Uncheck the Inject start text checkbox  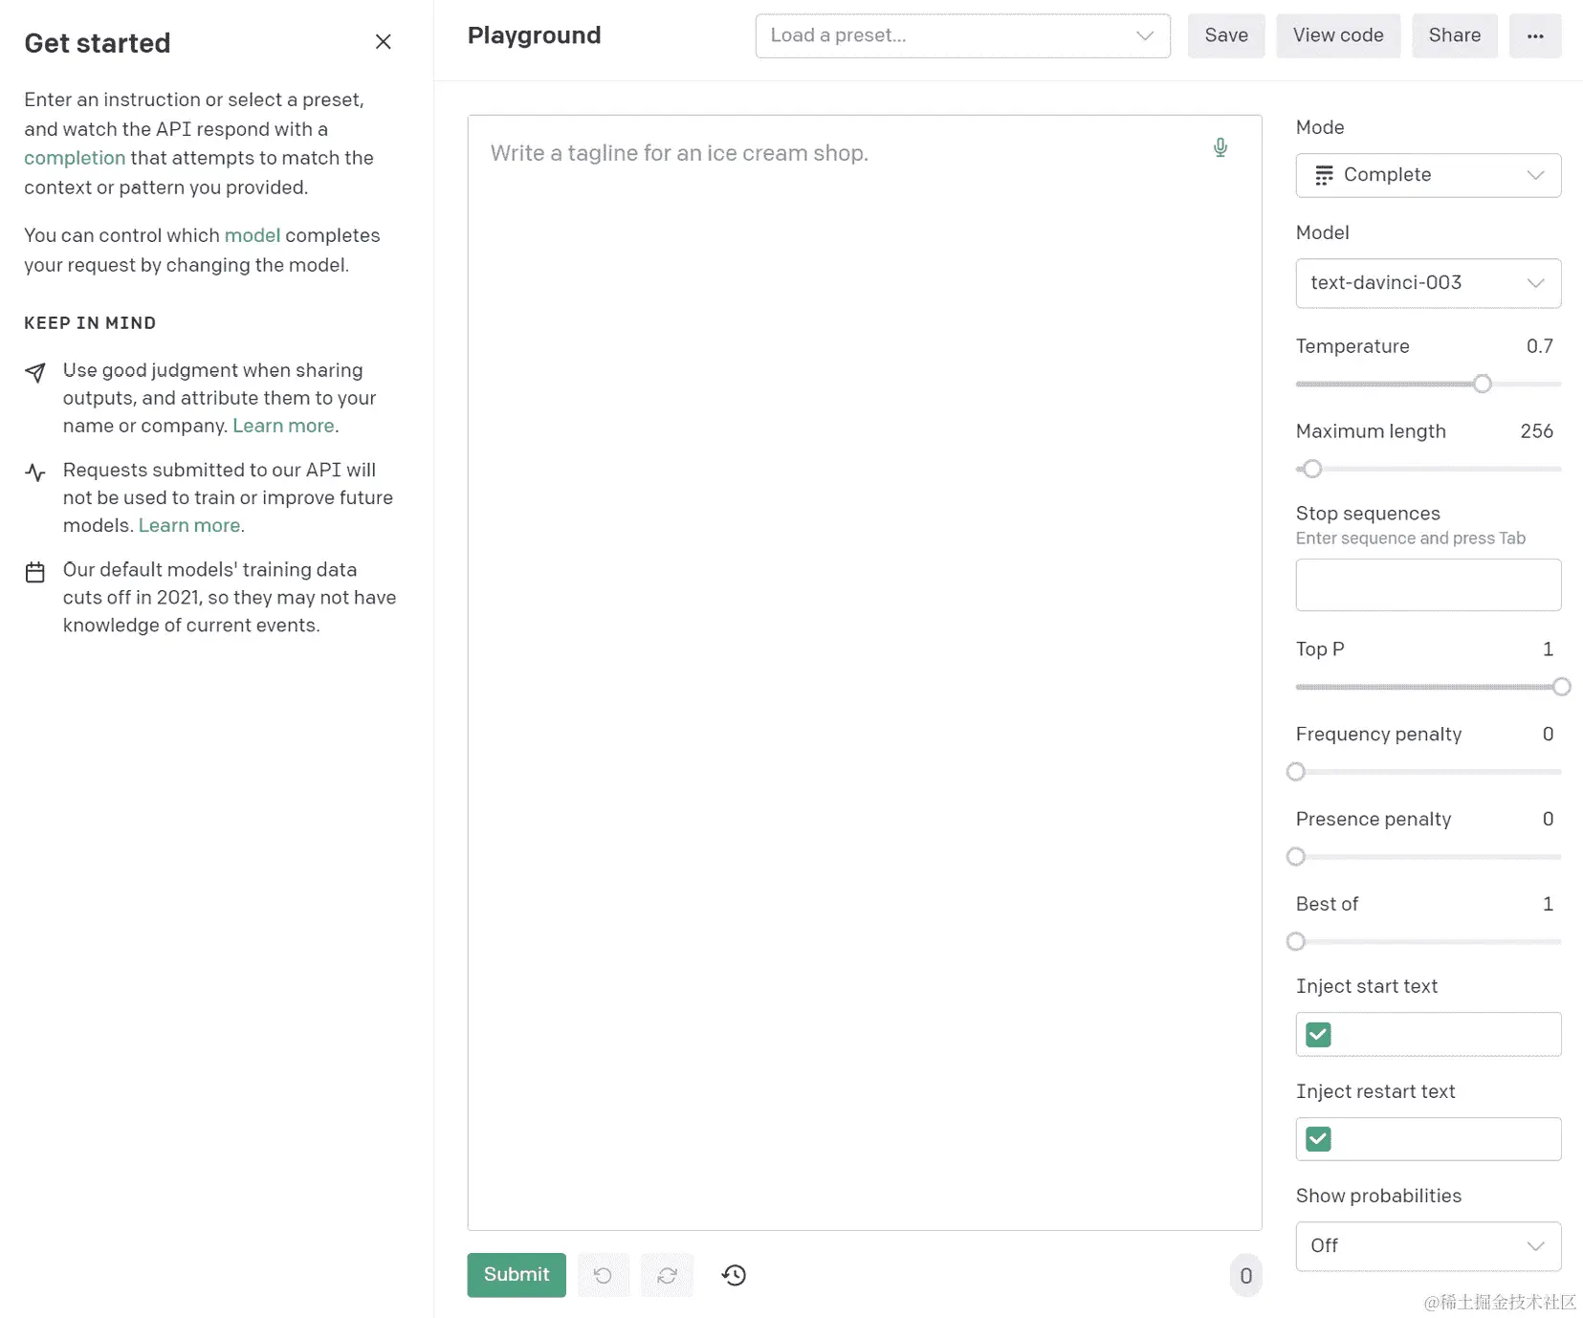pyautogui.click(x=1317, y=1034)
